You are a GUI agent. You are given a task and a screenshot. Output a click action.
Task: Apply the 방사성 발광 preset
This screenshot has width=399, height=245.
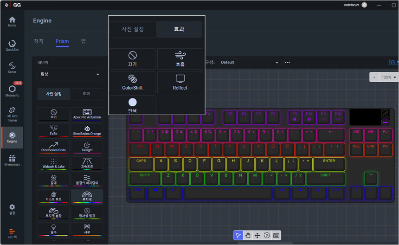pyautogui.click(x=87, y=213)
